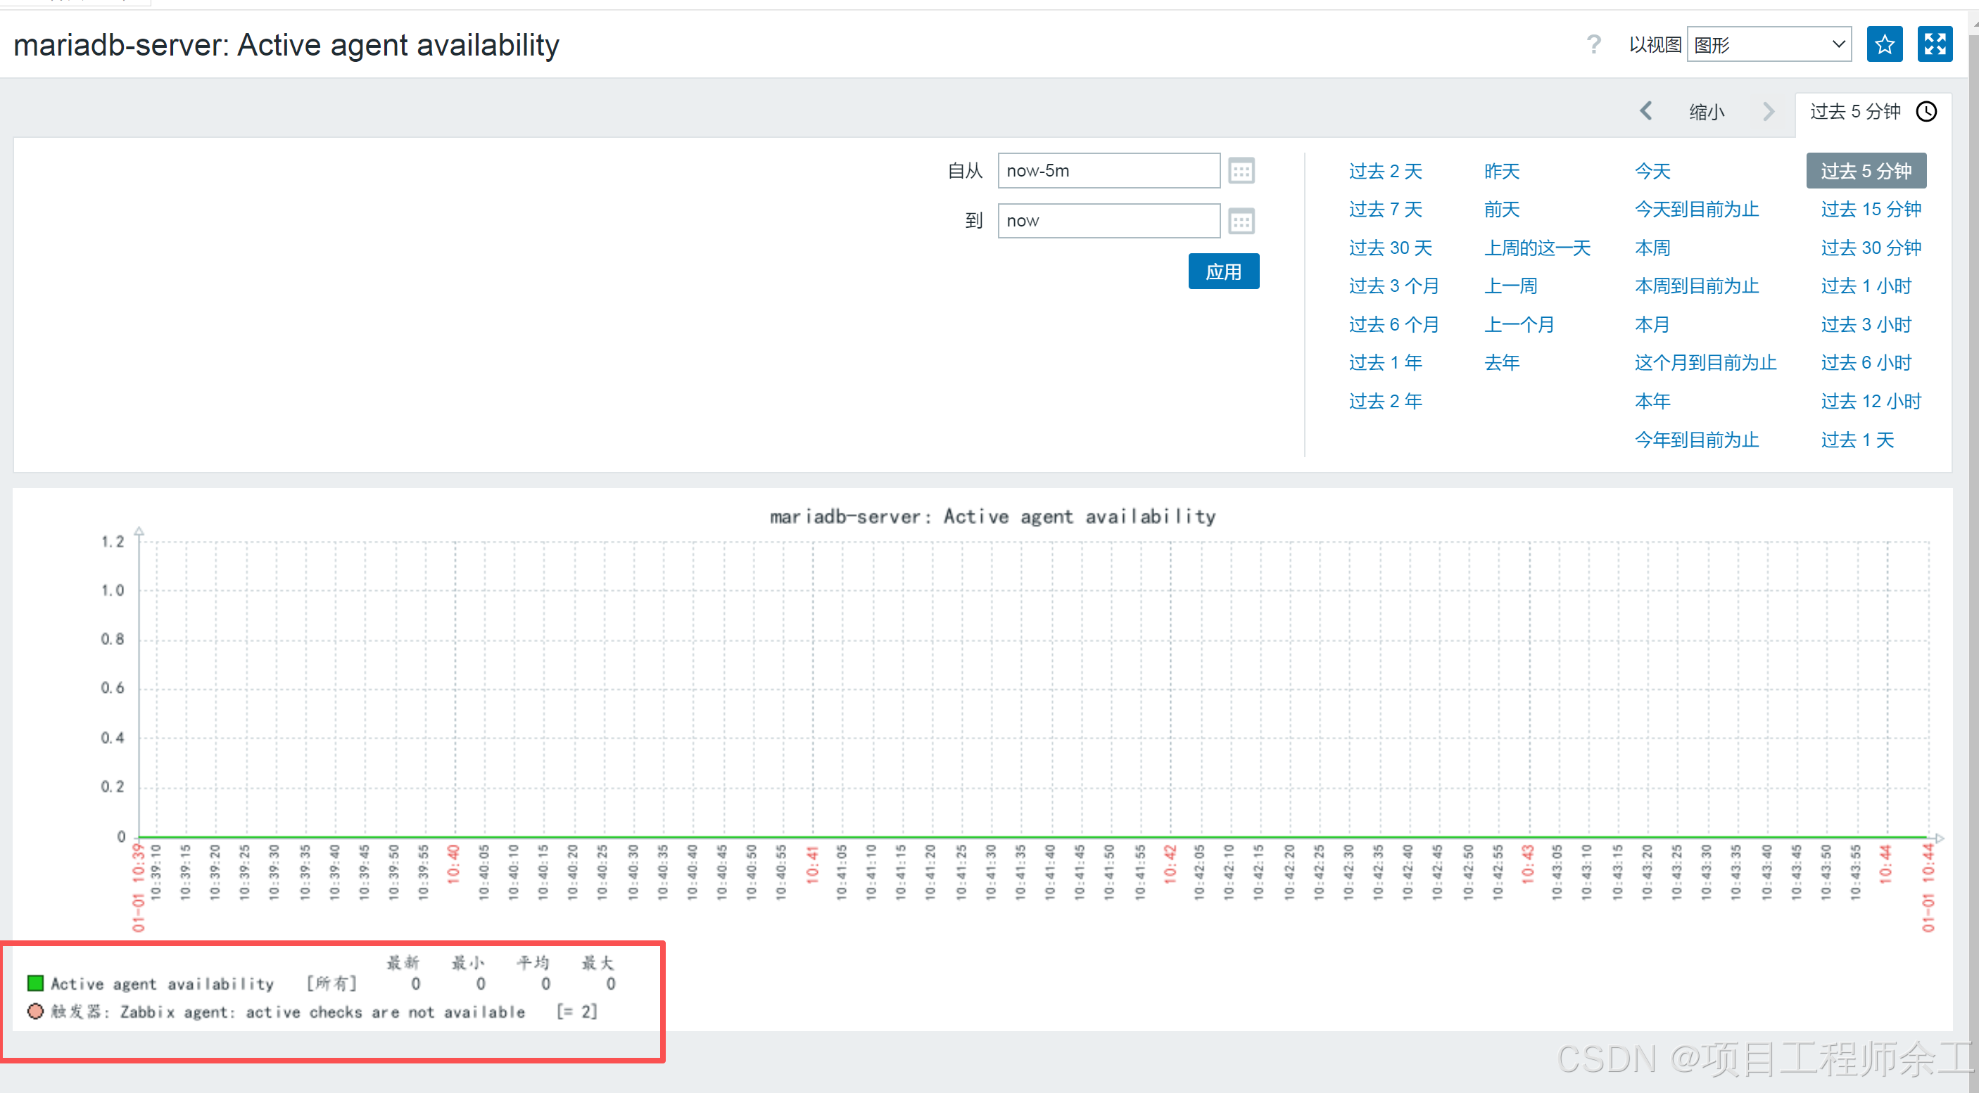
Task: Open calendar picker for 到 field
Action: (1241, 221)
